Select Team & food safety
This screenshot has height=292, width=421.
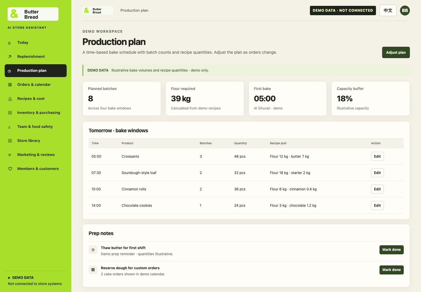pyautogui.click(x=36, y=127)
